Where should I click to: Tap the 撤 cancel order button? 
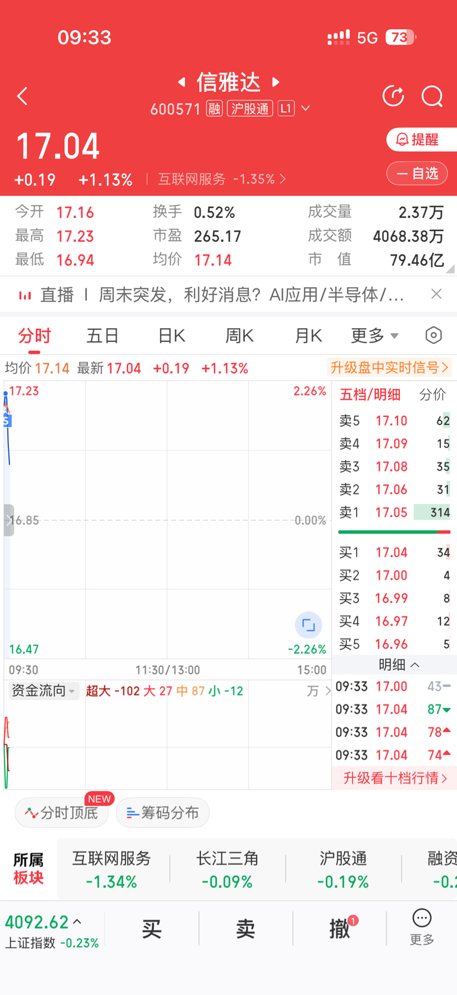coord(340,928)
